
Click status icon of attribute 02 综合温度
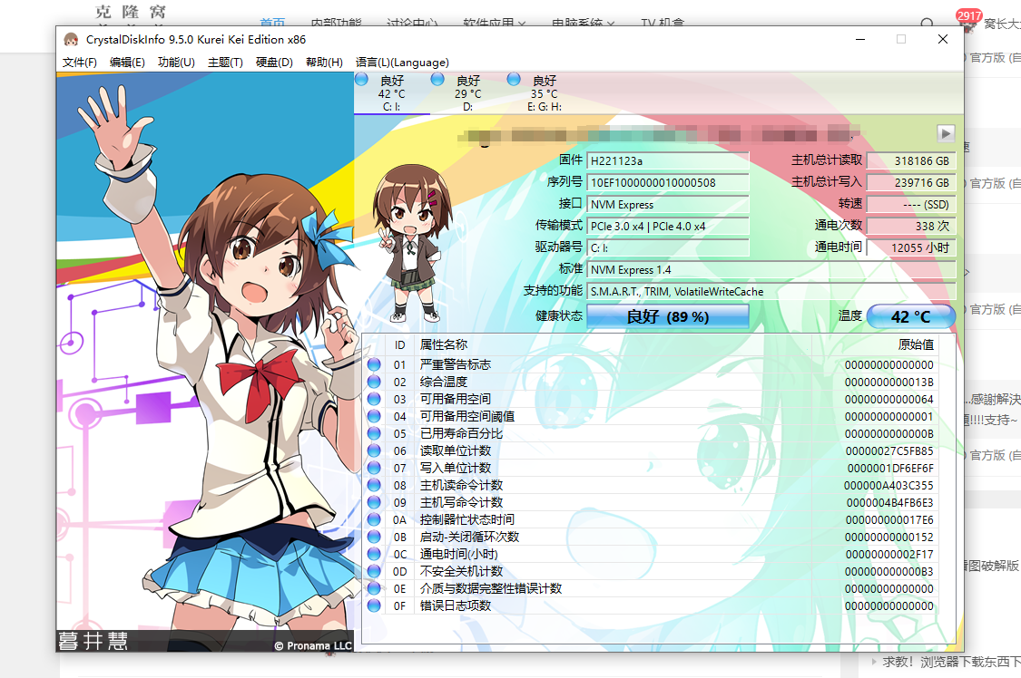(x=374, y=382)
